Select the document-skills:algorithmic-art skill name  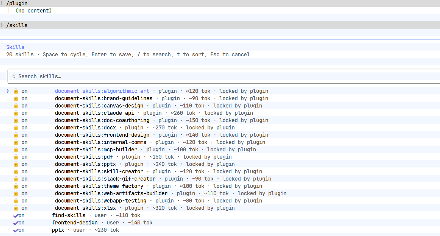[102, 91]
